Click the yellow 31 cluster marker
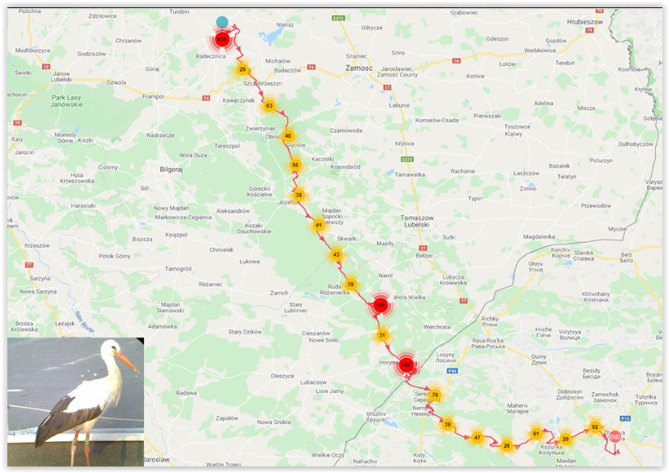Viewport: 669px width, 473px height. 382,335
